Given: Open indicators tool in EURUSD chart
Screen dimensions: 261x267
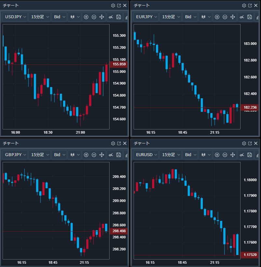Looking at the screenshot, I should click(242, 155).
